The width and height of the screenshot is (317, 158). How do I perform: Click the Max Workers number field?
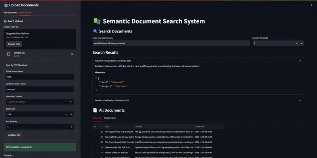click(x=35, y=127)
